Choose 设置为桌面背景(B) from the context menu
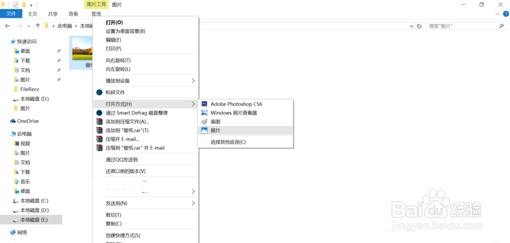The height and width of the screenshot is (243, 510). click(x=125, y=31)
